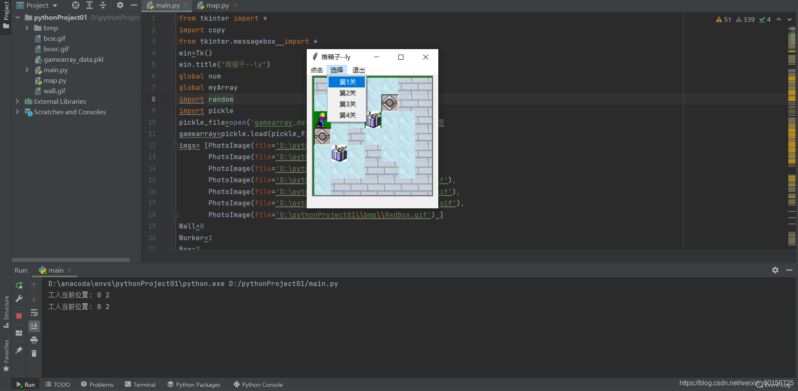This screenshot has width=798, height=391.
Task: Select gamearray_data.pkl file
Action: [x=69, y=59]
